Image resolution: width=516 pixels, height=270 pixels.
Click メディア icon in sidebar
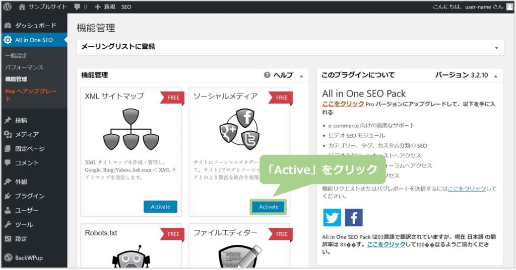click(x=8, y=134)
